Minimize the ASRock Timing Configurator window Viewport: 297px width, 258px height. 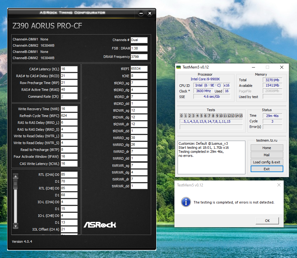(x=141, y=13)
